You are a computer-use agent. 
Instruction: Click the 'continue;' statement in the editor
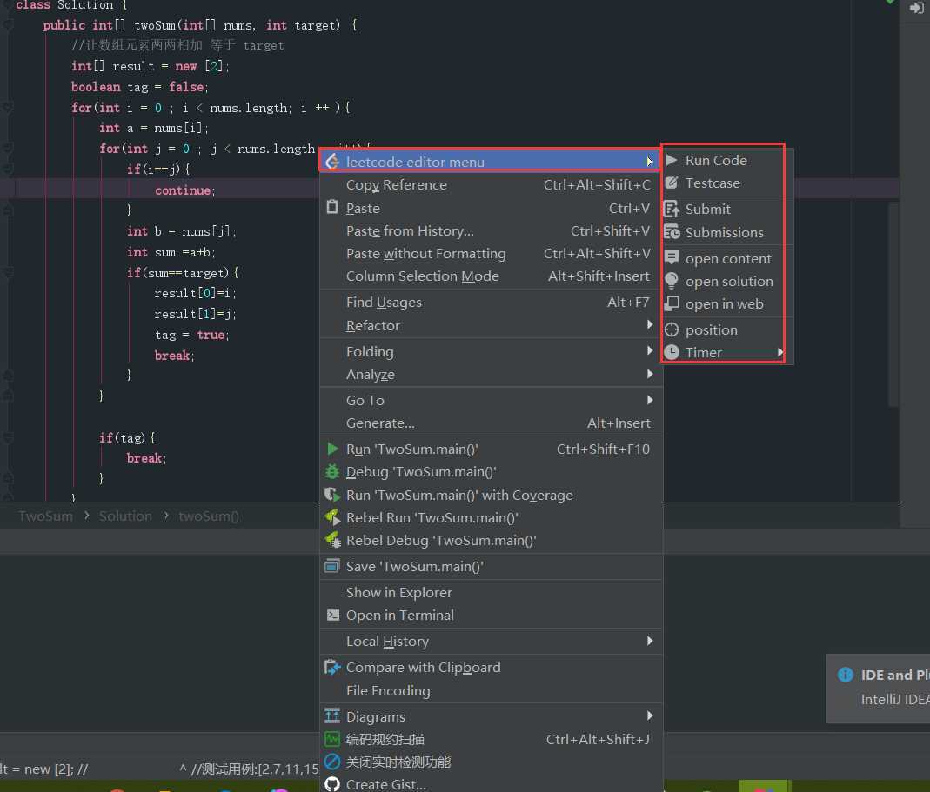point(185,190)
